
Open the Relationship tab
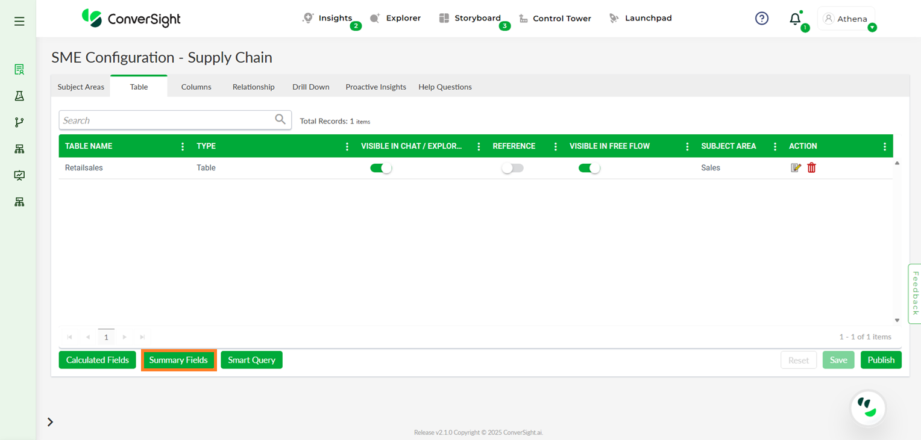[x=253, y=87]
